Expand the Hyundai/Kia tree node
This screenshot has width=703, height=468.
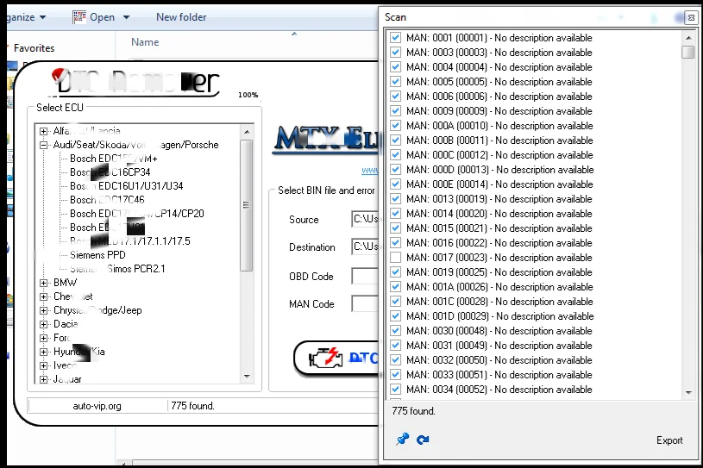coord(43,352)
